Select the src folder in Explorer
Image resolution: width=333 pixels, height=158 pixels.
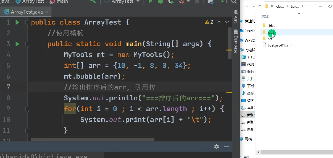point(268,39)
